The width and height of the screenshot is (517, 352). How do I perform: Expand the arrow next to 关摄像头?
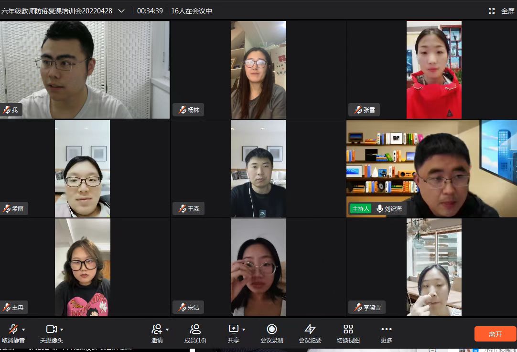pyautogui.click(x=62, y=330)
